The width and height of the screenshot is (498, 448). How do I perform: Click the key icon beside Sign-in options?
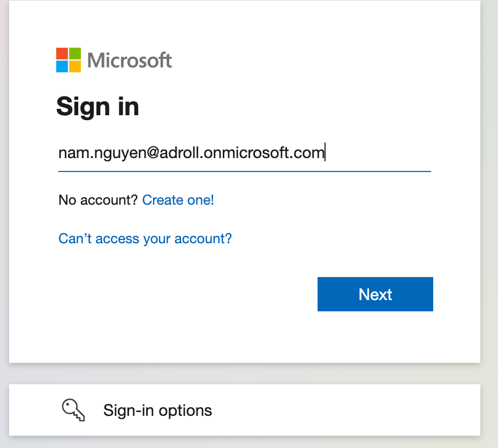click(x=73, y=410)
